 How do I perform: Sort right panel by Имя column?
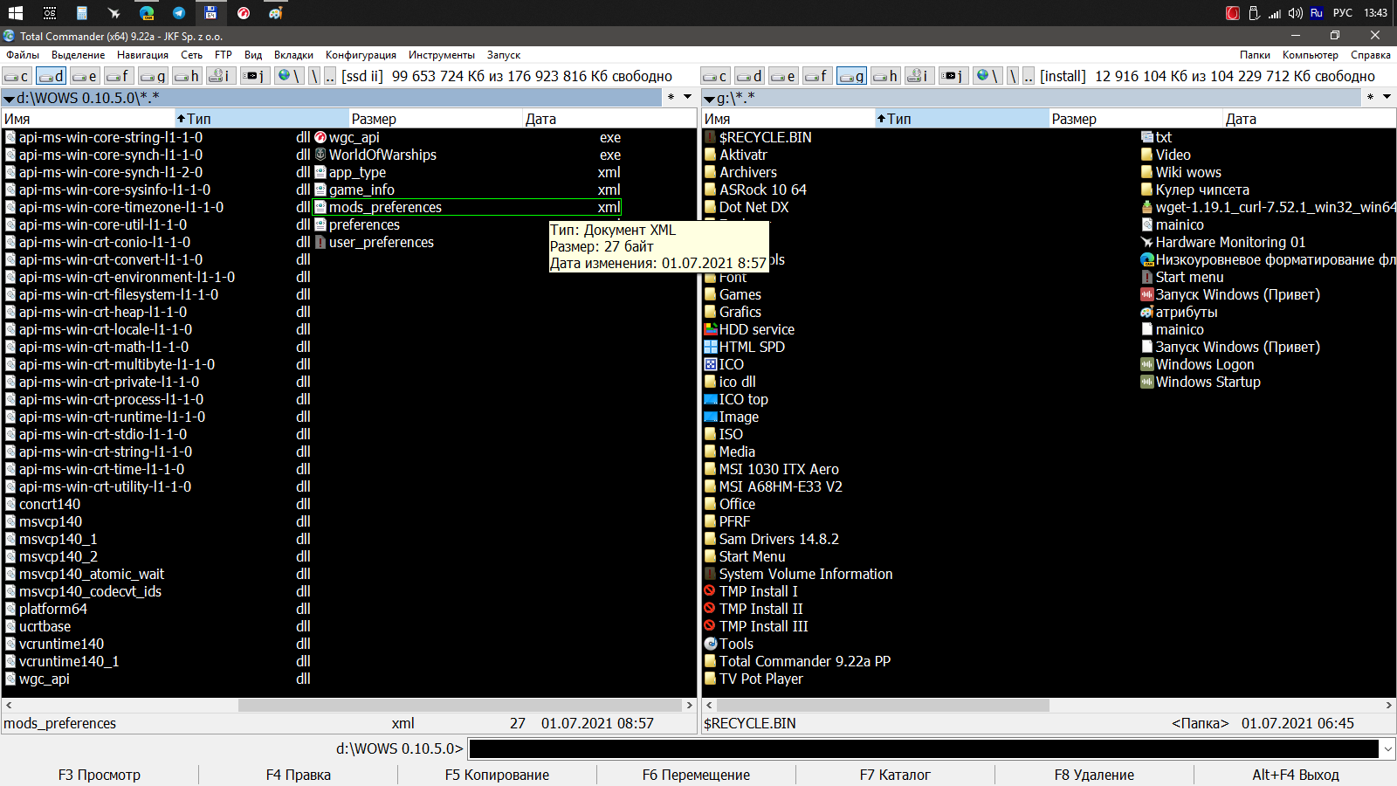coord(788,119)
